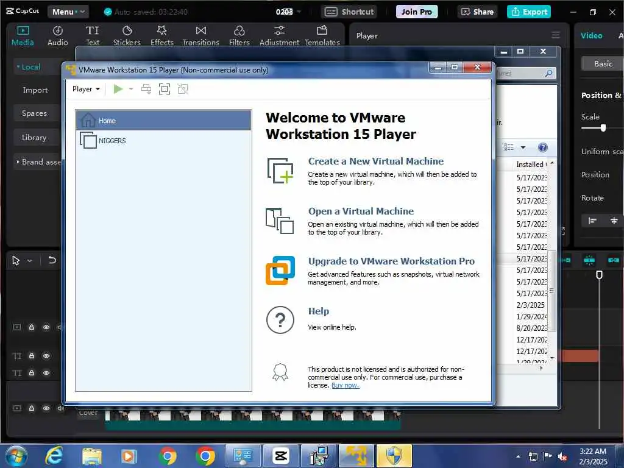Switch to the Media tab in CapCut
Screen dimensions: 624x468
[23, 36]
